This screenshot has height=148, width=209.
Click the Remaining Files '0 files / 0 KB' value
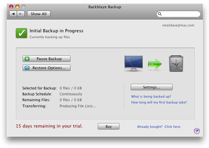[x=71, y=100]
